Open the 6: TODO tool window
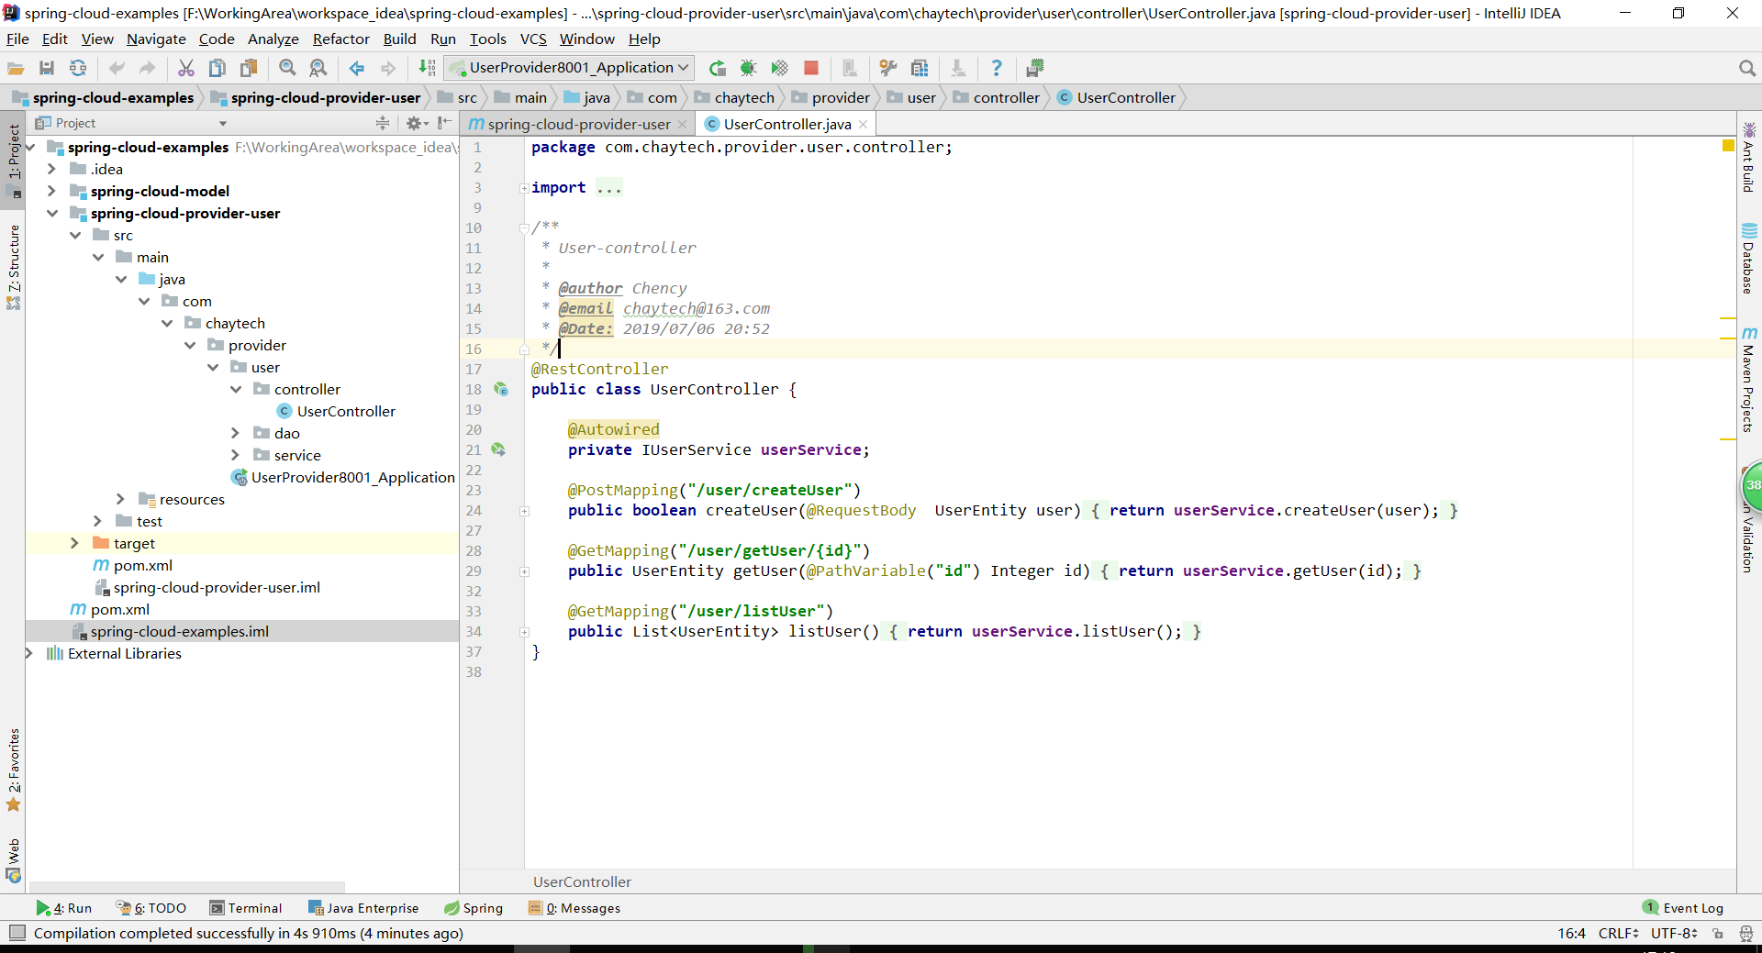Image resolution: width=1762 pixels, height=953 pixels. tap(151, 908)
